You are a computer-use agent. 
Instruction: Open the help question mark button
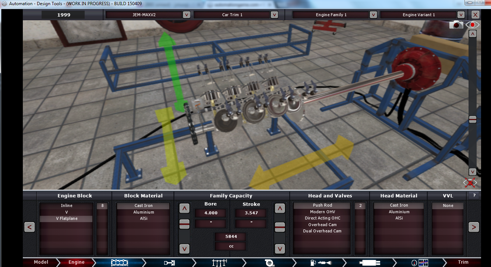474,196
